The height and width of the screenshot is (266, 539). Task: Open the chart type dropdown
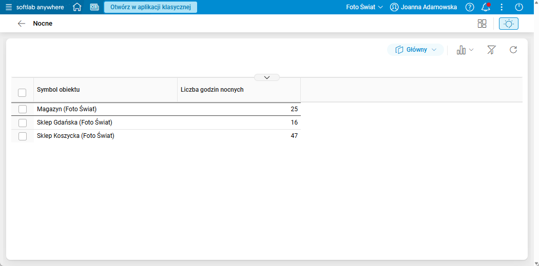[x=465, y=50]
